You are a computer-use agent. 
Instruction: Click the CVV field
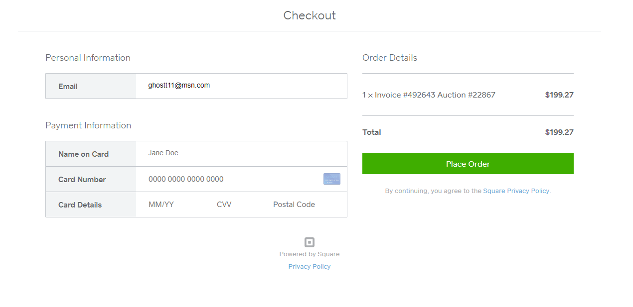[x=239, y=205]
